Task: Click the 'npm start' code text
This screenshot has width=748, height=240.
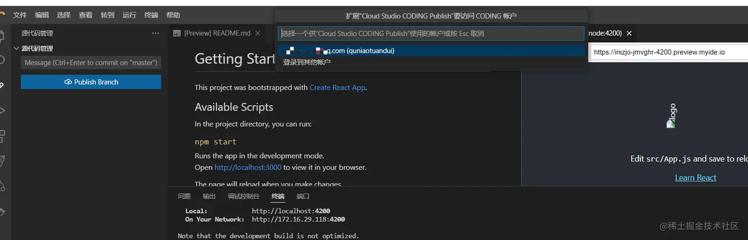Action: pyautogui.click(x=216, y=142)
